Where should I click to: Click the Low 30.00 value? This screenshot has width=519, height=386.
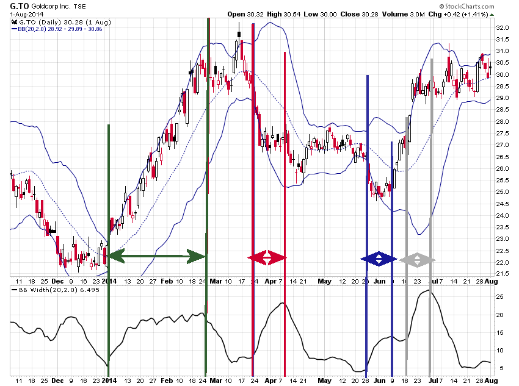coord(320,14)
